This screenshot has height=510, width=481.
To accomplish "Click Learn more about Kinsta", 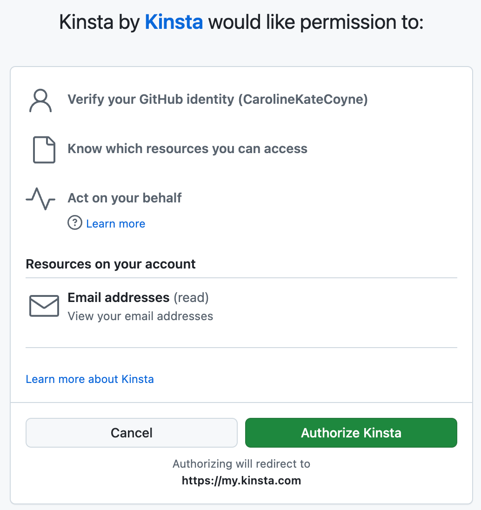I will [x=90, y=379].
